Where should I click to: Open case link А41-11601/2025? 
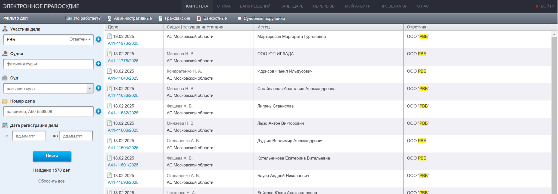click(x=123, y=165)
